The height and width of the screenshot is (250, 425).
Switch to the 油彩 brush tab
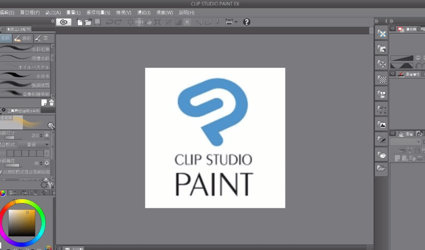23,38
